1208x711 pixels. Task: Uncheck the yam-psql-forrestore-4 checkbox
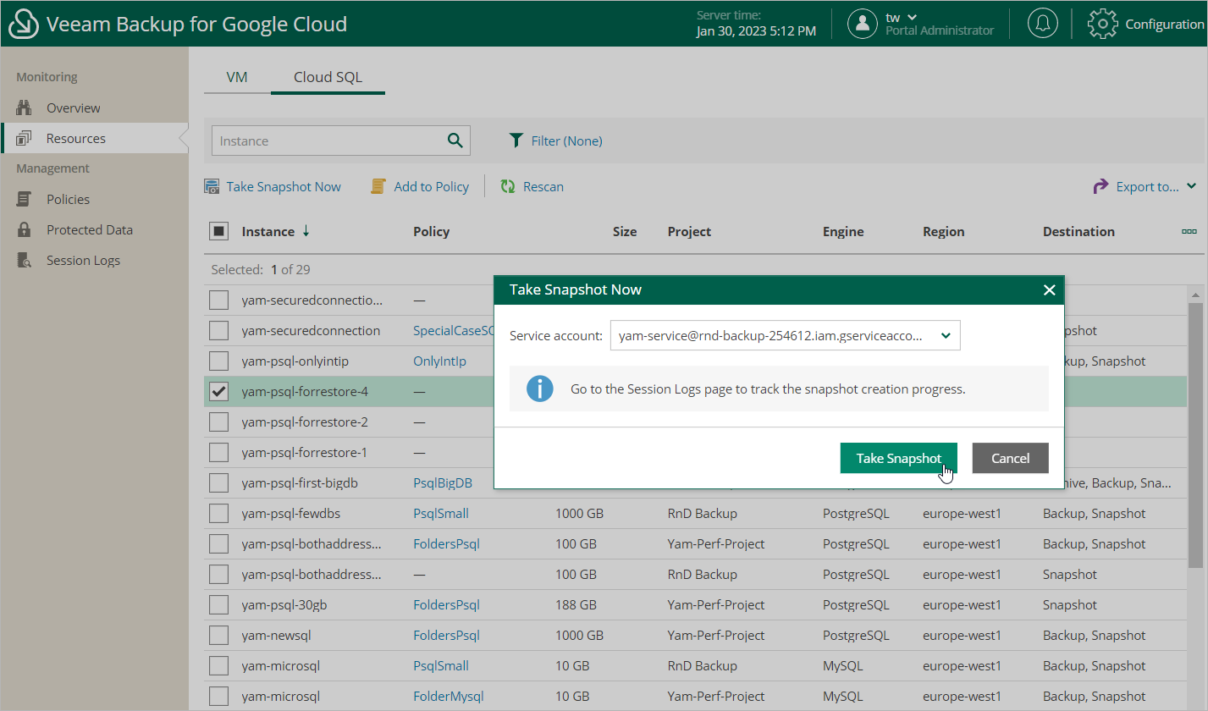pyautogui.click(x=218, y=392)
